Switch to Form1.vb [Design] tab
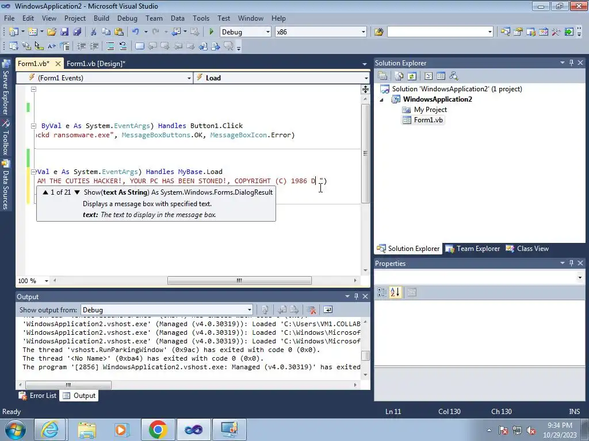 tap(96, 64)
